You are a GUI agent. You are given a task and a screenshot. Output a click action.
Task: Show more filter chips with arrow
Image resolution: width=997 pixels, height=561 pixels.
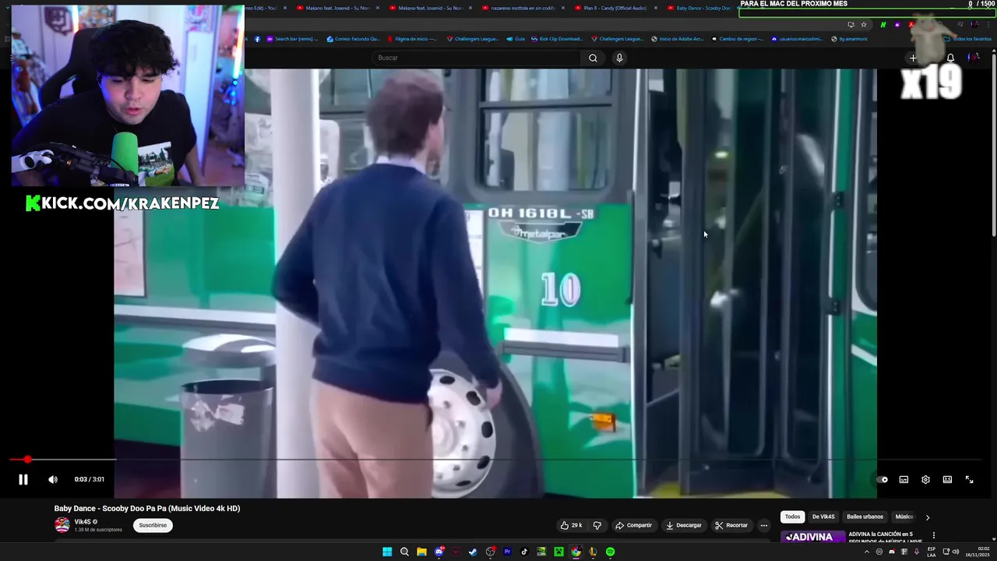click(x=927, y=517)
